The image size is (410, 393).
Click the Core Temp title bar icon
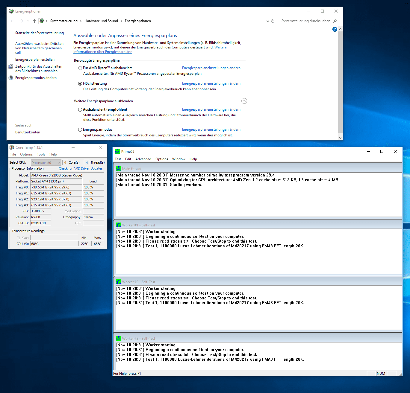[x=12, y=147]
